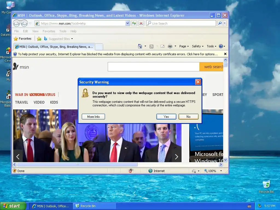Click the 100% zoom level button
Screen dimensions: 280x210
tap(210, 171)
